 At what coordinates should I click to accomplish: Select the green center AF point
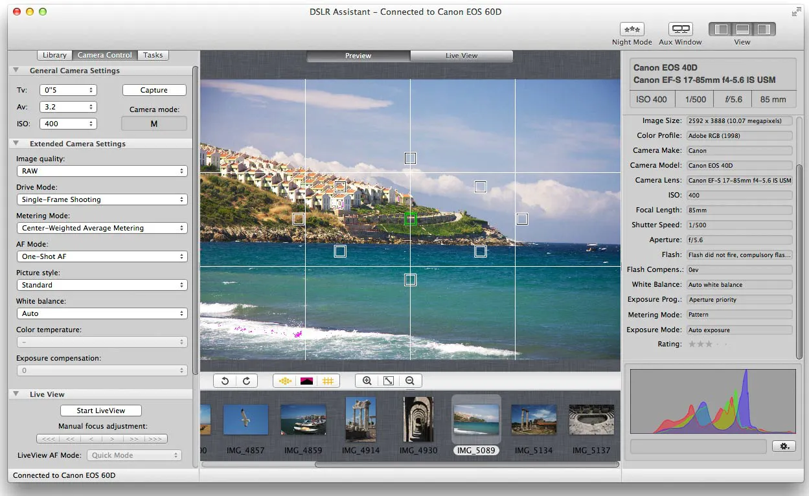pos(410,219)
